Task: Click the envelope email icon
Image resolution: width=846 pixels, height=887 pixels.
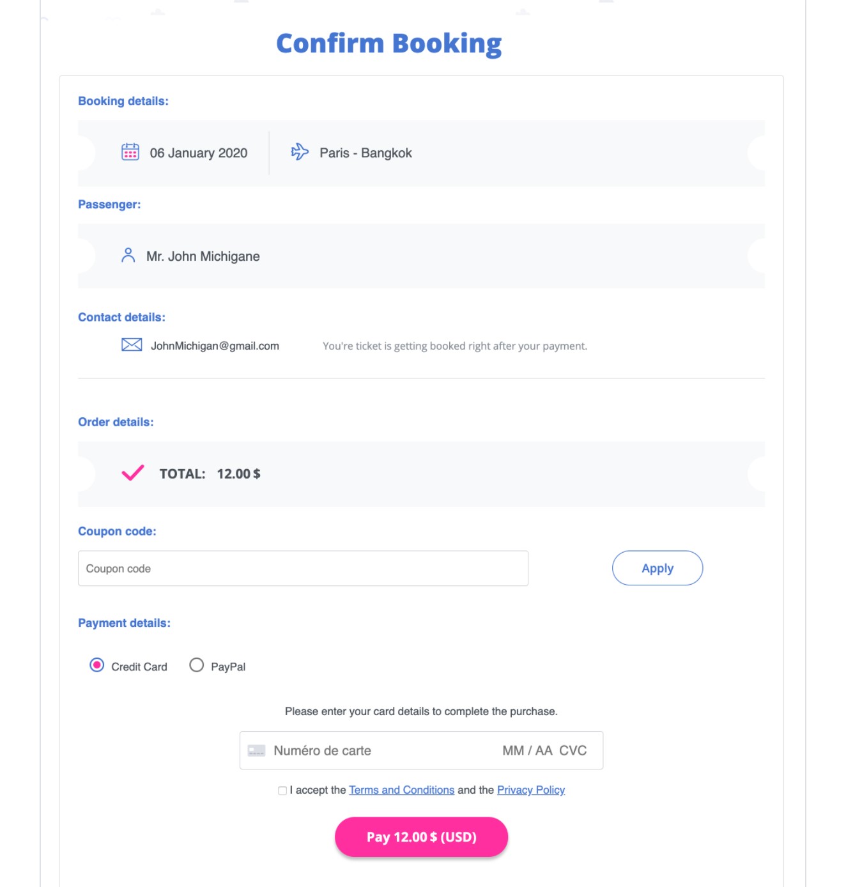Action: [132, 345]
